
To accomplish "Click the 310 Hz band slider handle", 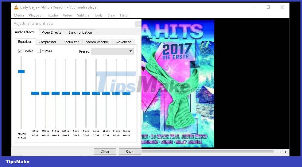I will (56, 93).
